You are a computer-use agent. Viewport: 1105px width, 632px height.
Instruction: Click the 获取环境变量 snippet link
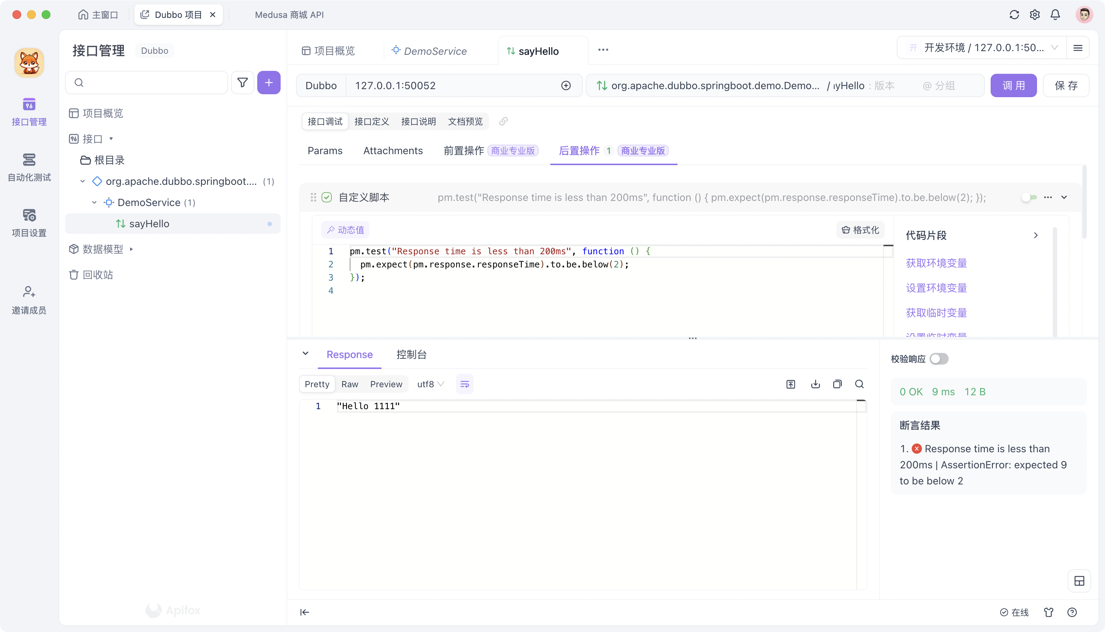(936, 263)
